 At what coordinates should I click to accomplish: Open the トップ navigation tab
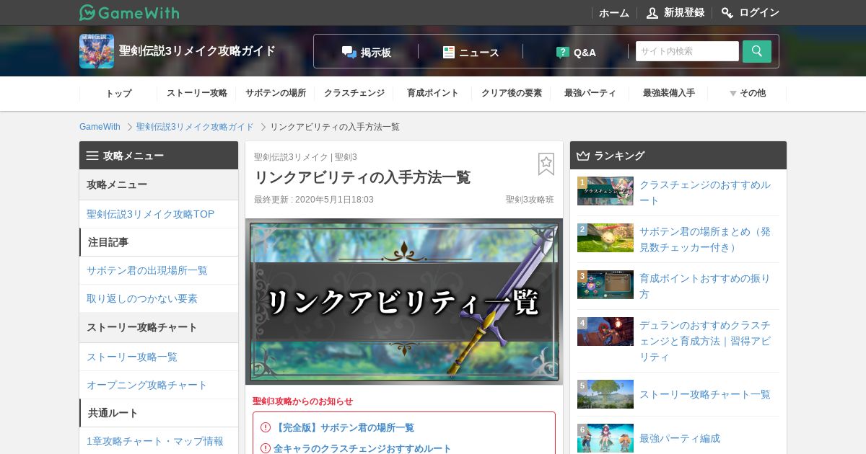[118, 93]
